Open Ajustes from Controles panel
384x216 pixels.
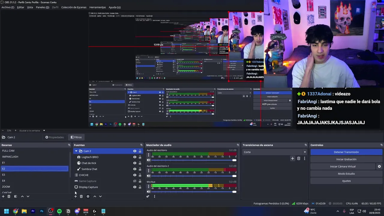[x=346, y=181]
